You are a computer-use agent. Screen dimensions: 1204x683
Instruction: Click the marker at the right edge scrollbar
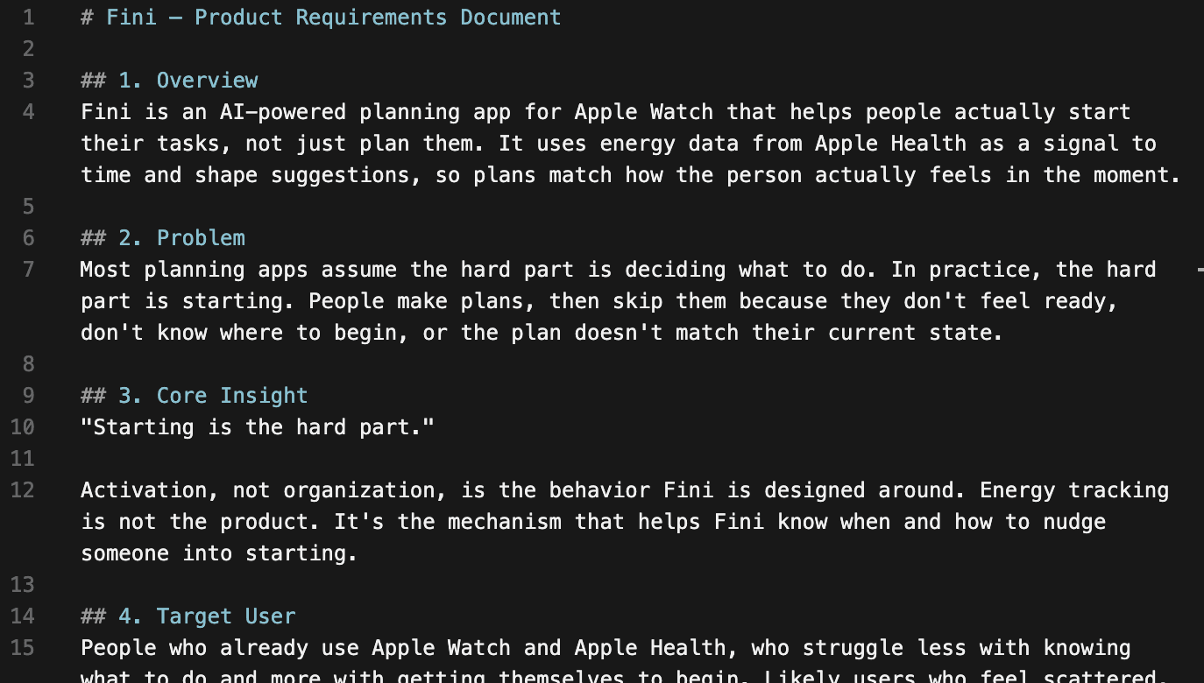(1200, 271)
